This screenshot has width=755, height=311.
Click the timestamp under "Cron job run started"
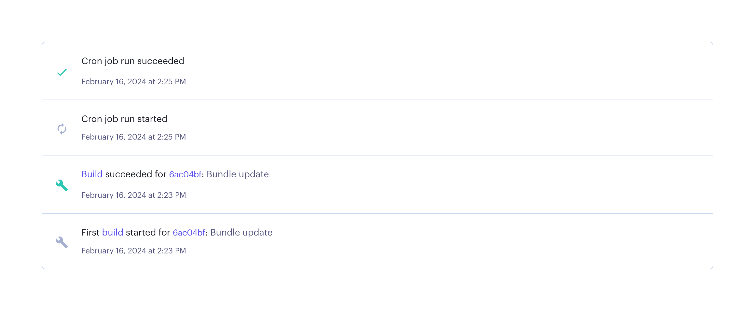tap(133, 137)
